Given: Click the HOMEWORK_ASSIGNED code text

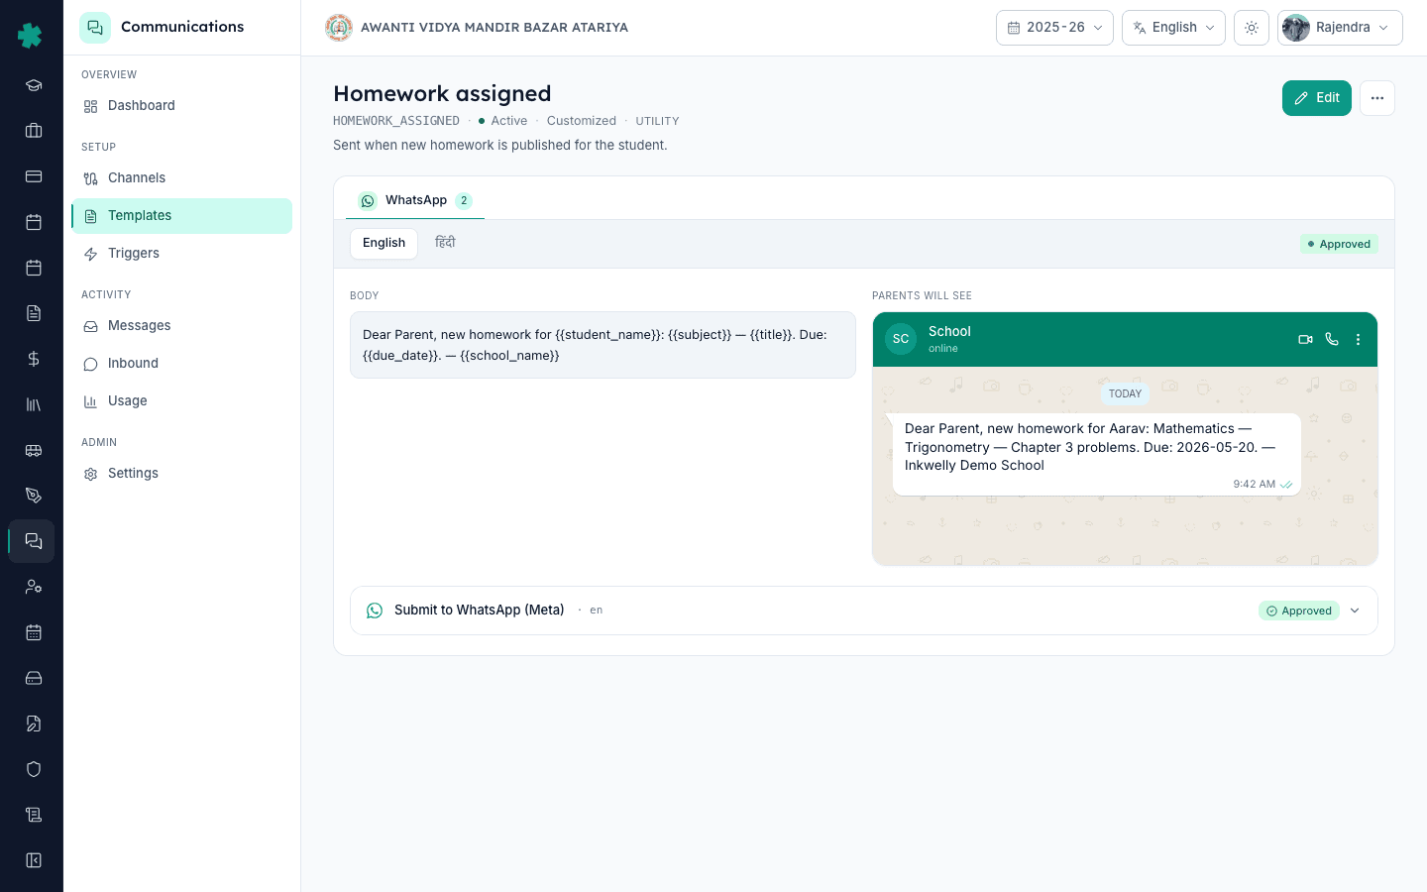Looking at the screenshot, I should click(x=396, y=121).
